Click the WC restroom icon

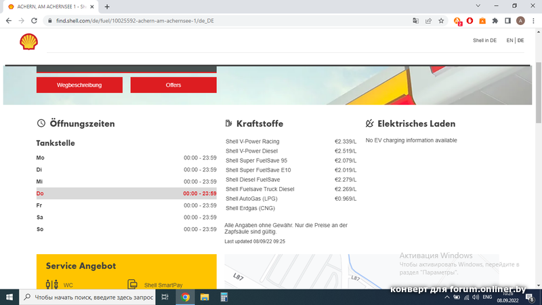click(x=52, y=285)
